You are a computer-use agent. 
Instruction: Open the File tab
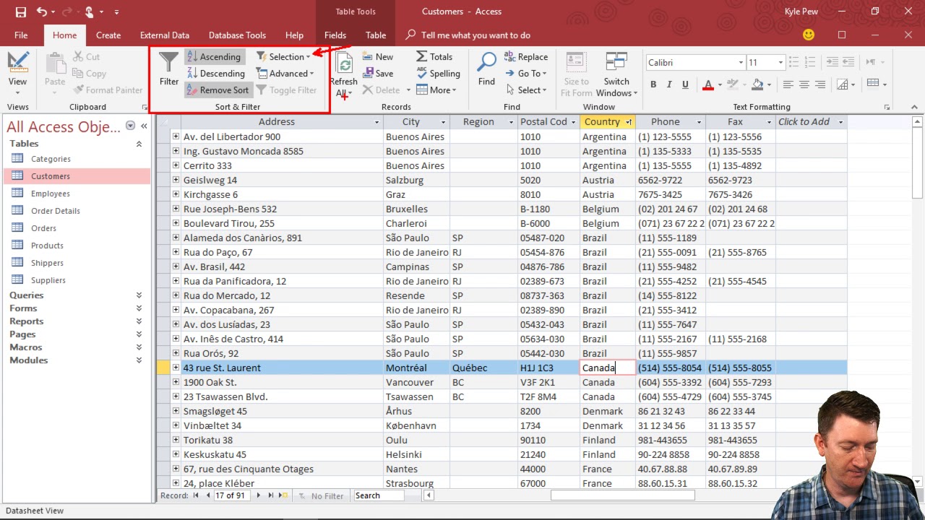click(x=21, y=35)
